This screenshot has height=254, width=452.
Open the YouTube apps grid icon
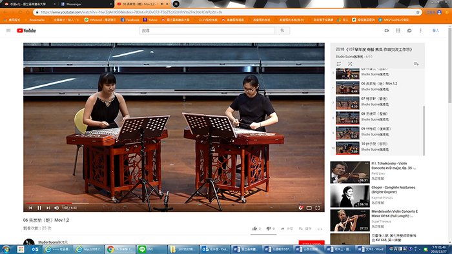pyautogui.click(x=398, y=30)
